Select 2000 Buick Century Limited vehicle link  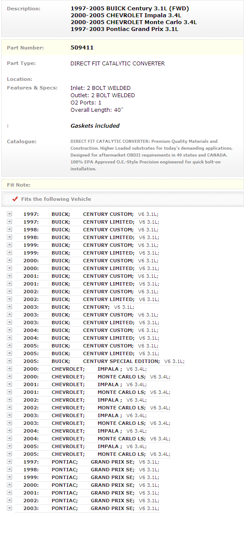tap(87, 268)
